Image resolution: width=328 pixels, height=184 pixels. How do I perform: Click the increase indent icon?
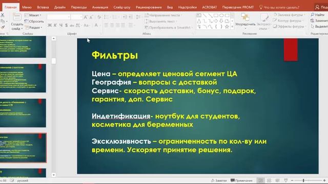[131, 17]
